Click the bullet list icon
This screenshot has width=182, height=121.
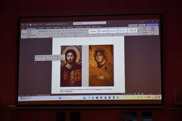tap(67, 31)
